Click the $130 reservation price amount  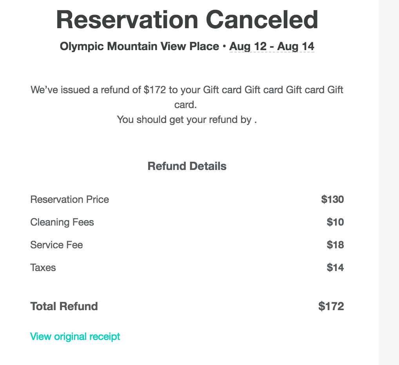point(332,199)
